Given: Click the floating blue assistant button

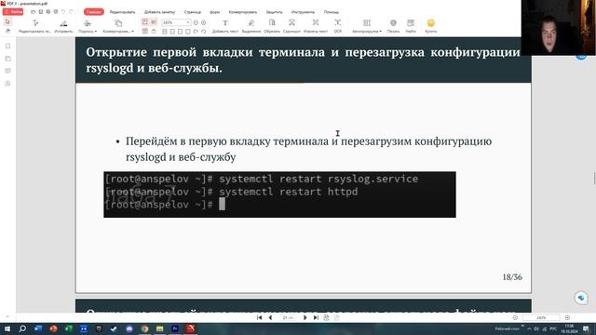Looking at the screenshot, I should [581, 298].
